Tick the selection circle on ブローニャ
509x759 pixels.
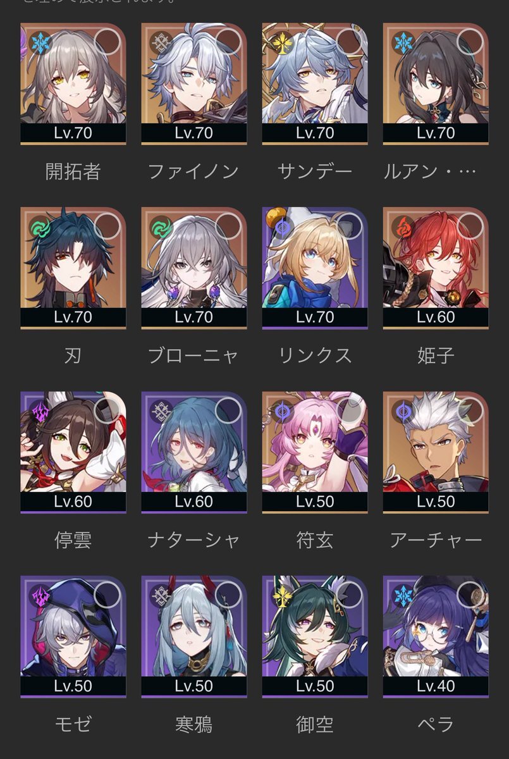pyautogui.click(x=228, y=226)
